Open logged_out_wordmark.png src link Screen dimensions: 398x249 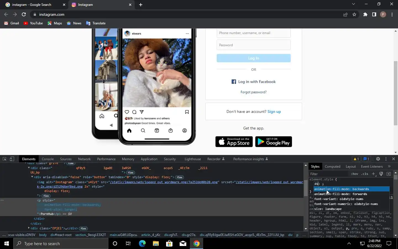(164, 182)
